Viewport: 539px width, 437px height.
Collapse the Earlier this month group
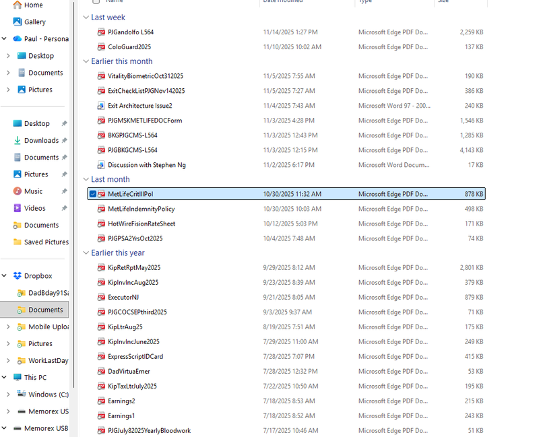tap(86, 61)
